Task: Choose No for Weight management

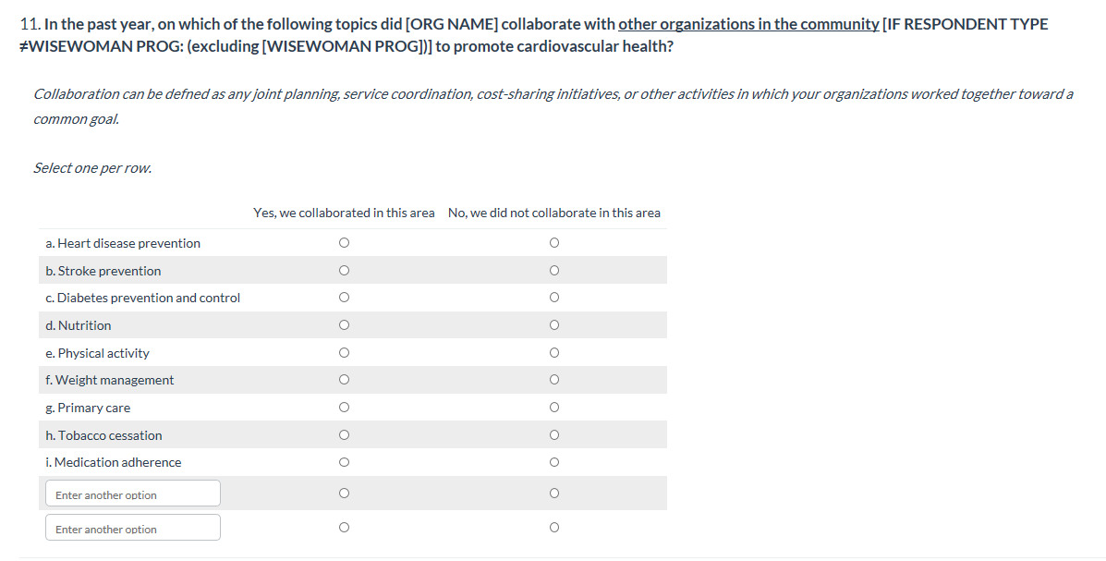Action: pos(553,380)
